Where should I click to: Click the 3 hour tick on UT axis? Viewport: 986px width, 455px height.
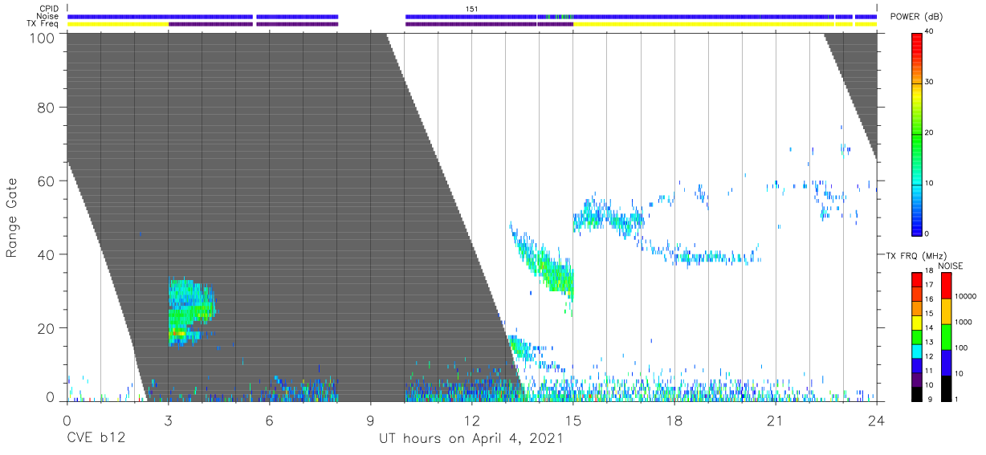tap(168, 420)
